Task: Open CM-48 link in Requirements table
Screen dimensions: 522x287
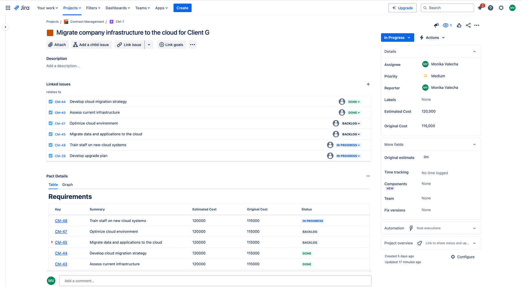Action: pos(61,221)
